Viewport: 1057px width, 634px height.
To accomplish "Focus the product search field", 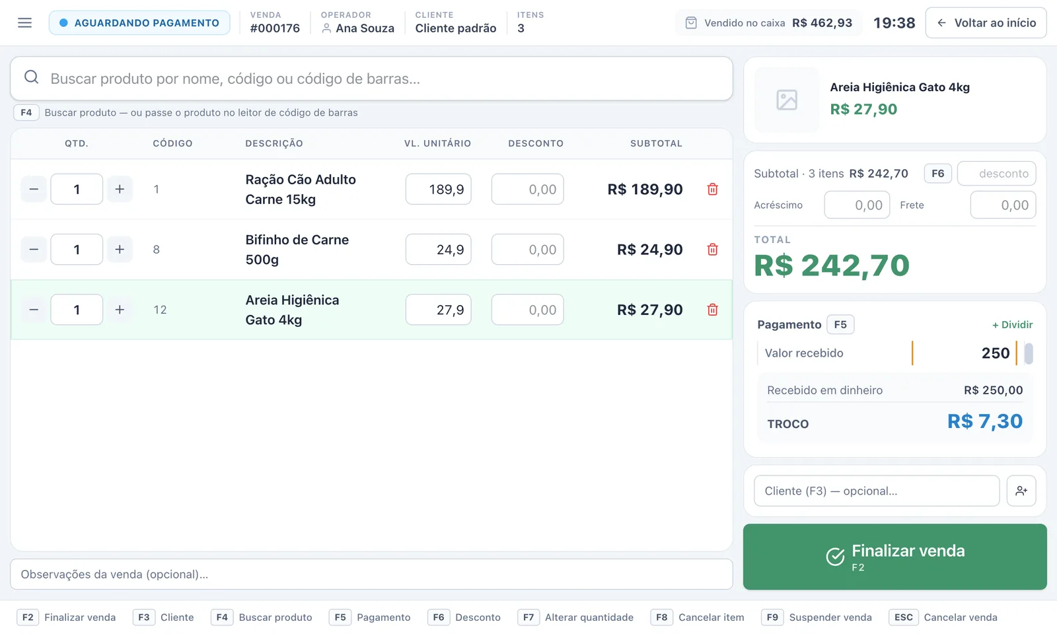I will point(371,79).
